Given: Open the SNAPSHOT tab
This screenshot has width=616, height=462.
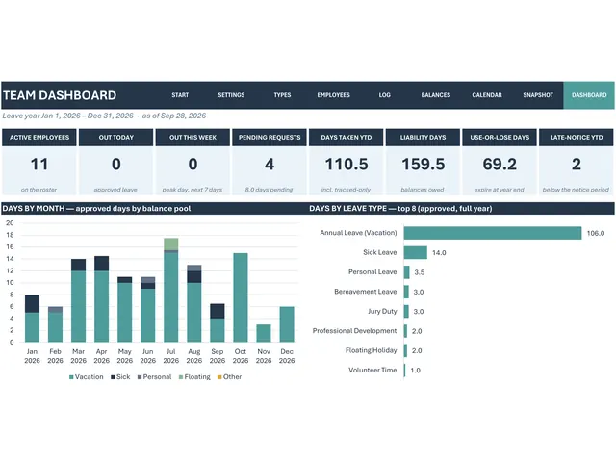Looking at the screenshot, I should [538, 95].
